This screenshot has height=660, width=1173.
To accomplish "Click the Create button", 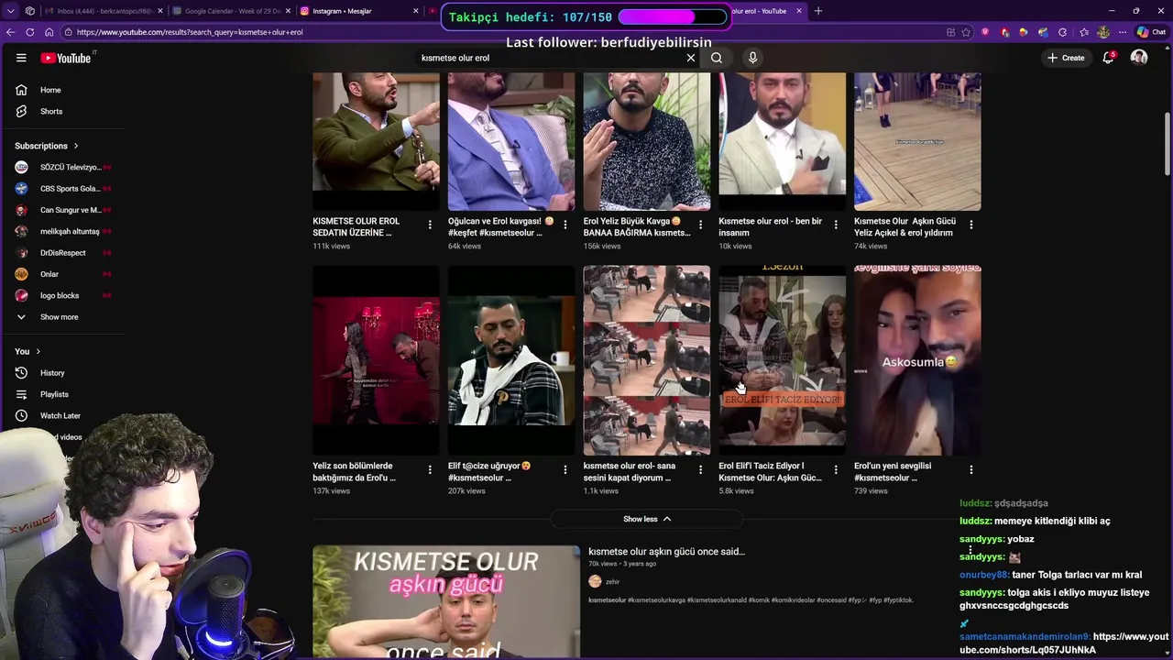I will 1067,58.
